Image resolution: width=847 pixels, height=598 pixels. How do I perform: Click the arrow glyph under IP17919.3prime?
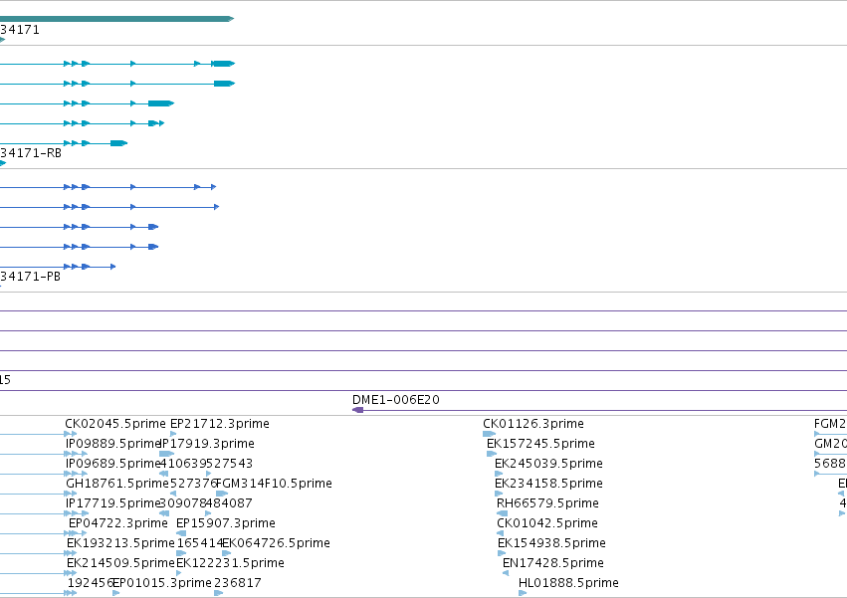click(166, 454)
